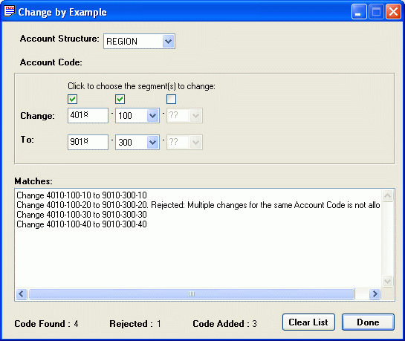The image size is (405, 341).
Task: Check the third segment checkbox
Action: pos(172,99)
